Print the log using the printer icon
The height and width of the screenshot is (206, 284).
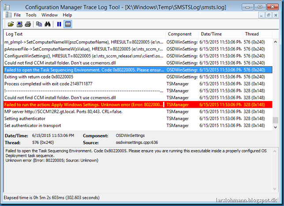pyautogui.click(x=28, y=24)
